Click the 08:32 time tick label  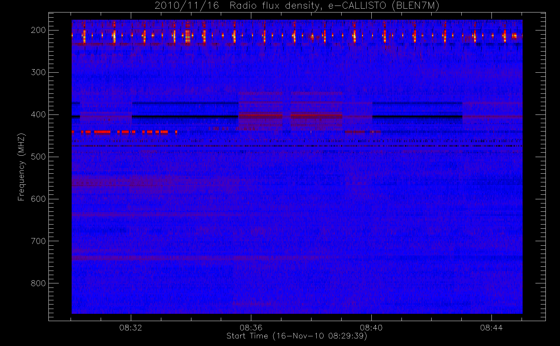(131, 328)
